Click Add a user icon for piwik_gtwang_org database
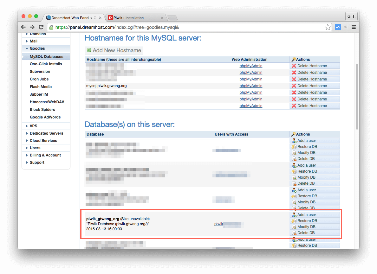The image size is (377, 274). tap(294, 214)
